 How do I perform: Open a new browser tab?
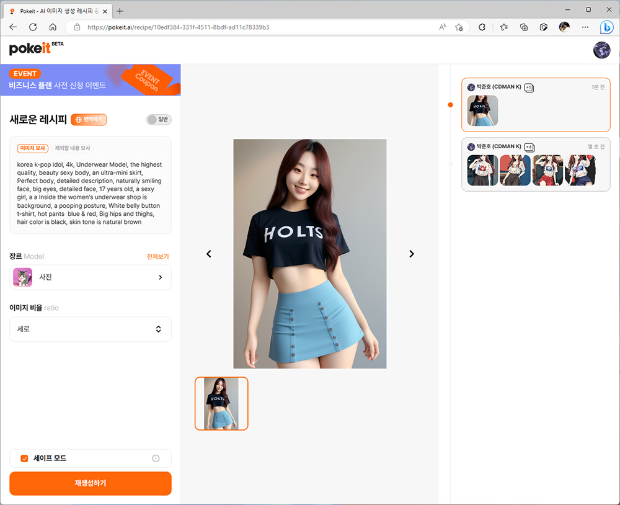coord(120,11)
